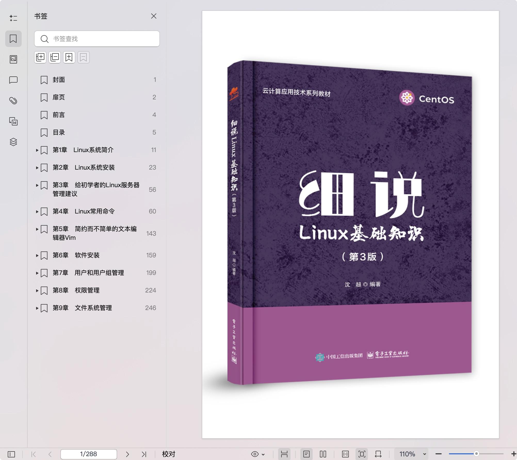Expand all bookmarks in the bookmark panel
Screen dimensions: 517x460
tap(40, 57)
